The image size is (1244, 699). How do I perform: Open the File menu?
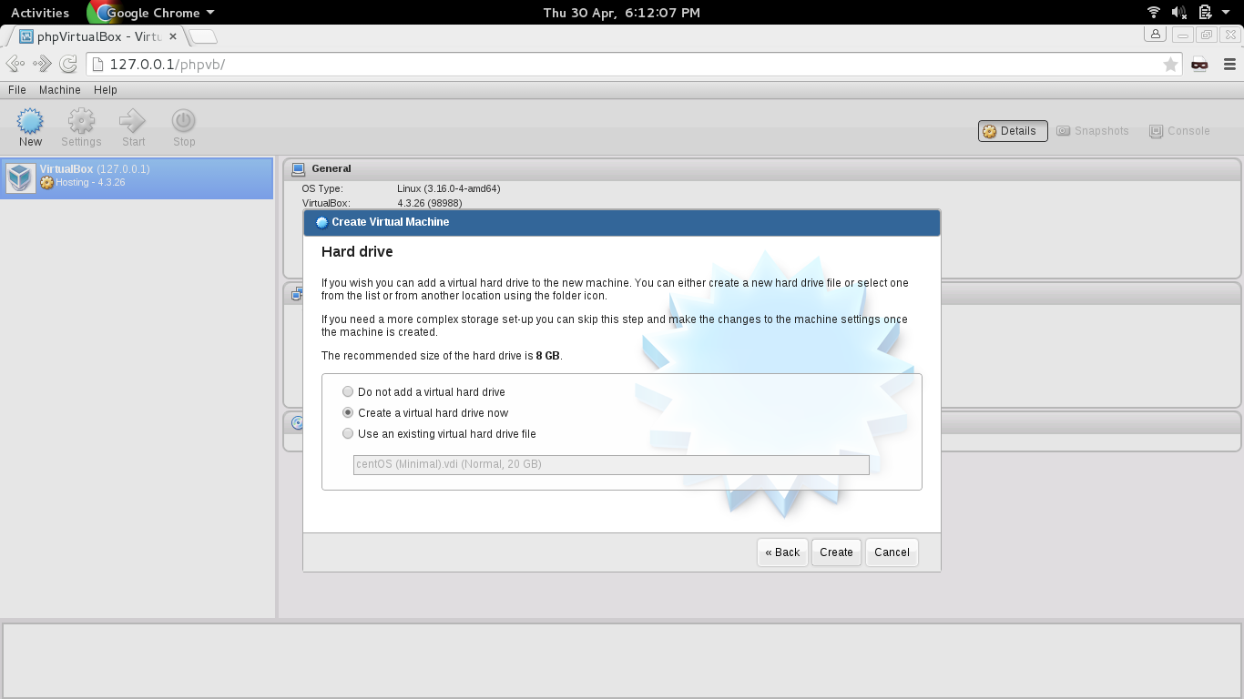pos(17,90)
